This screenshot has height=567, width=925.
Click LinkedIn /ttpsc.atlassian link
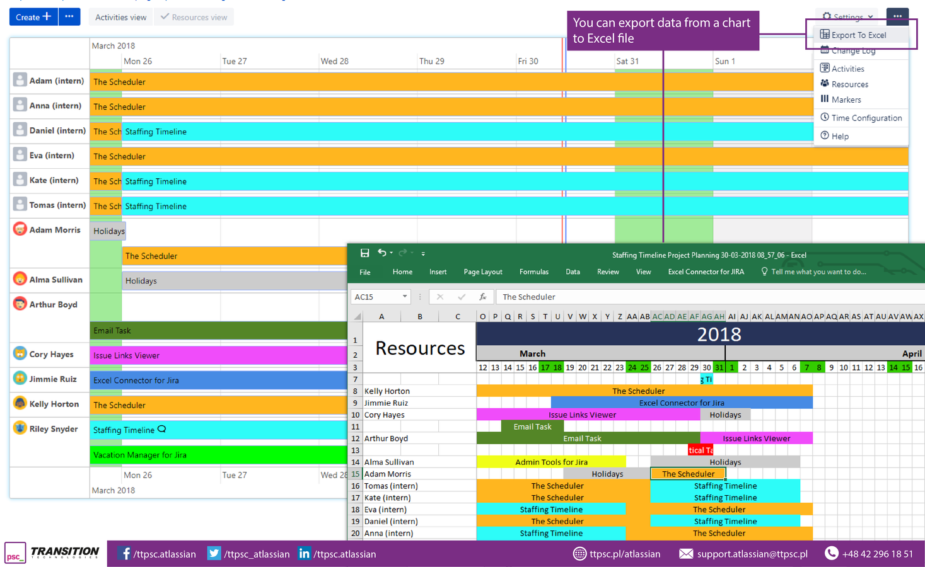pos(337,554)
